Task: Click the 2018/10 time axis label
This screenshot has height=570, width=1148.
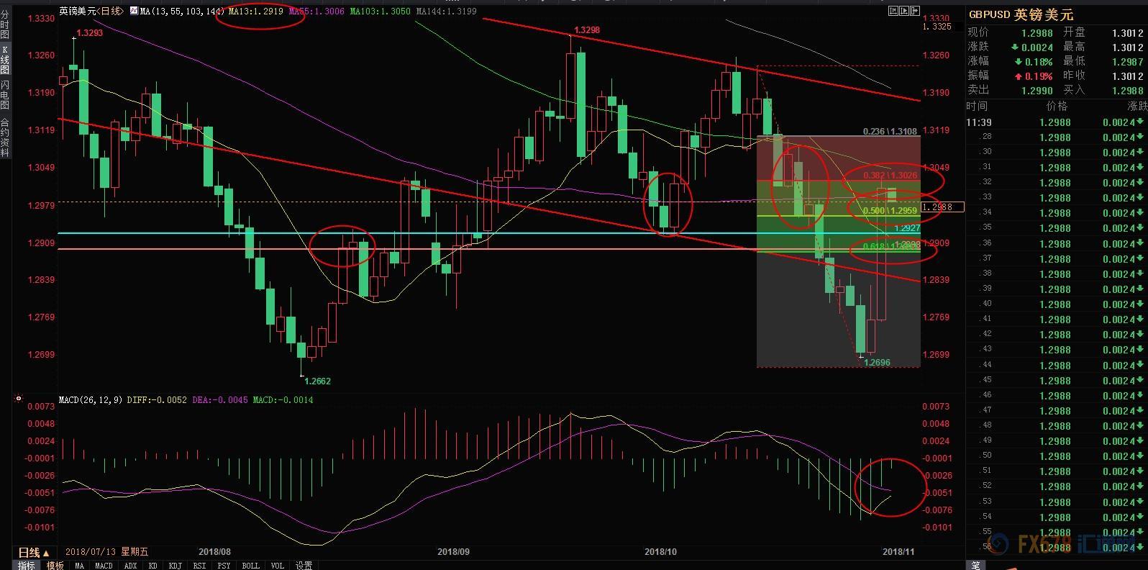Action: click(x=660, y=552)
